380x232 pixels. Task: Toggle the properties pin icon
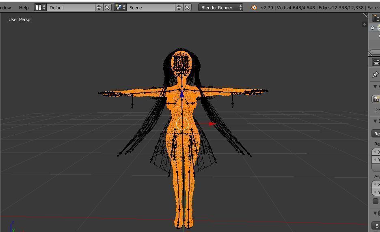pyautogui.click(x=376, y=75)
